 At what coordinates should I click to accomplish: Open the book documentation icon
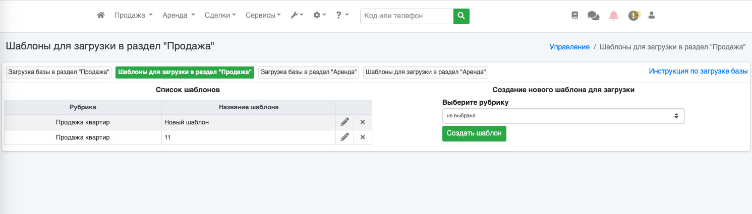point(574,16)
